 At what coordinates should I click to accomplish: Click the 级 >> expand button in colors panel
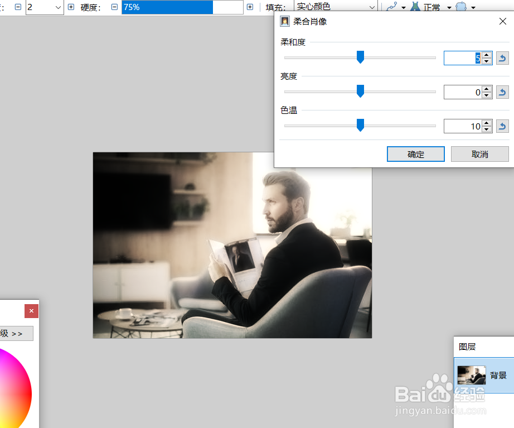pyautogui.click(x=16, y=334)
